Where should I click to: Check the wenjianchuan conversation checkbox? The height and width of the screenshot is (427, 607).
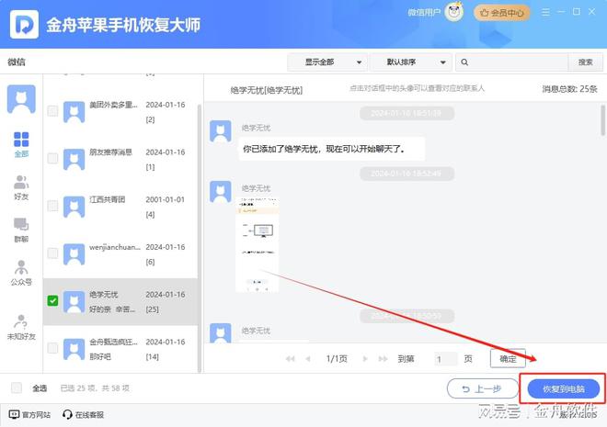[x=52, y=253]
